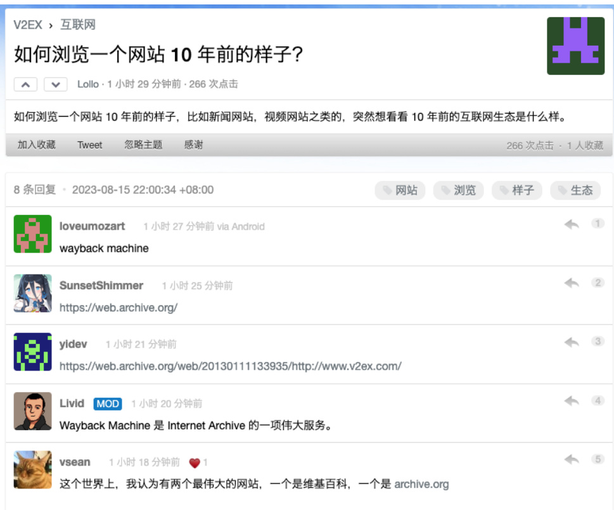The width and height of the screenshot is (614, 510).
Task: Open loveumozart's username link
Action: (92, 226)
